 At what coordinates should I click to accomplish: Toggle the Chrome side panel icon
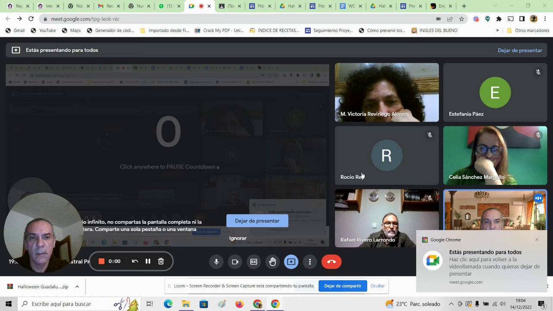(522, 19)
